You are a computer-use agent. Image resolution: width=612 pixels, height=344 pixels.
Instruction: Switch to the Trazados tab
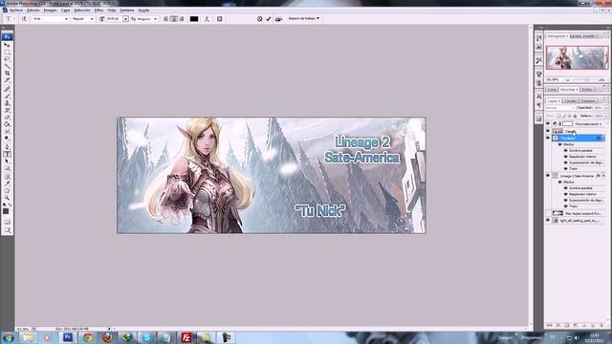[x=588, y=100]
